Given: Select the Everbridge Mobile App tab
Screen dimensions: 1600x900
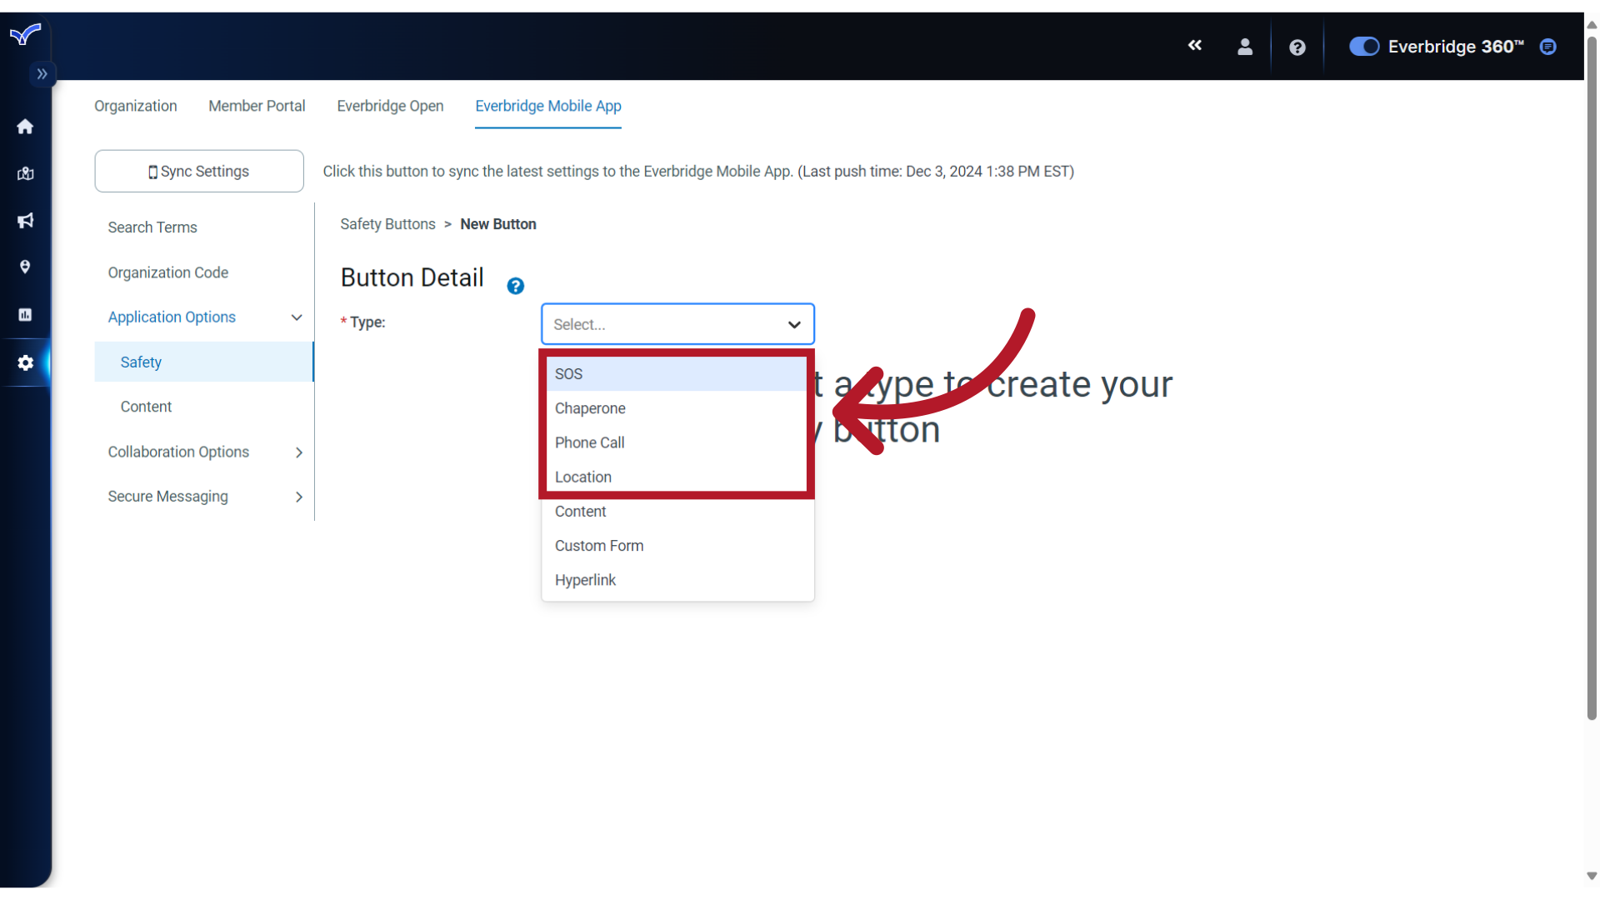Looking at the screenshot, I should (548, 106).
